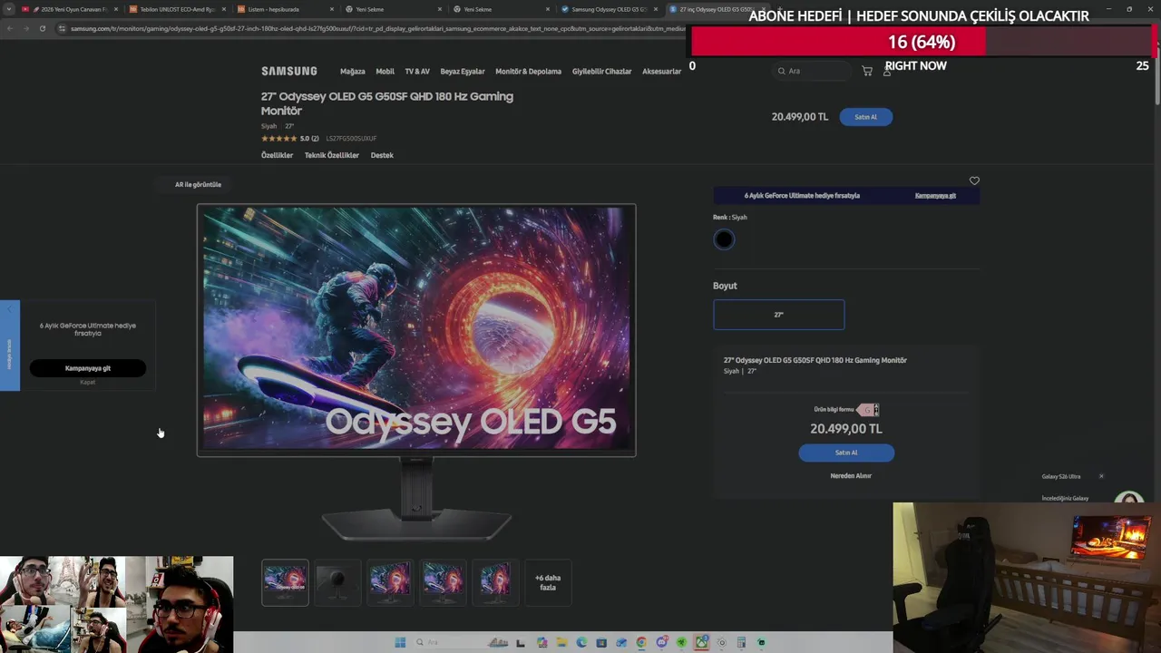1161x653 pixels.
Task: Open the Giyilebilir Cihazlar menu
Action: pyautogui.click(x=601, y=72)
